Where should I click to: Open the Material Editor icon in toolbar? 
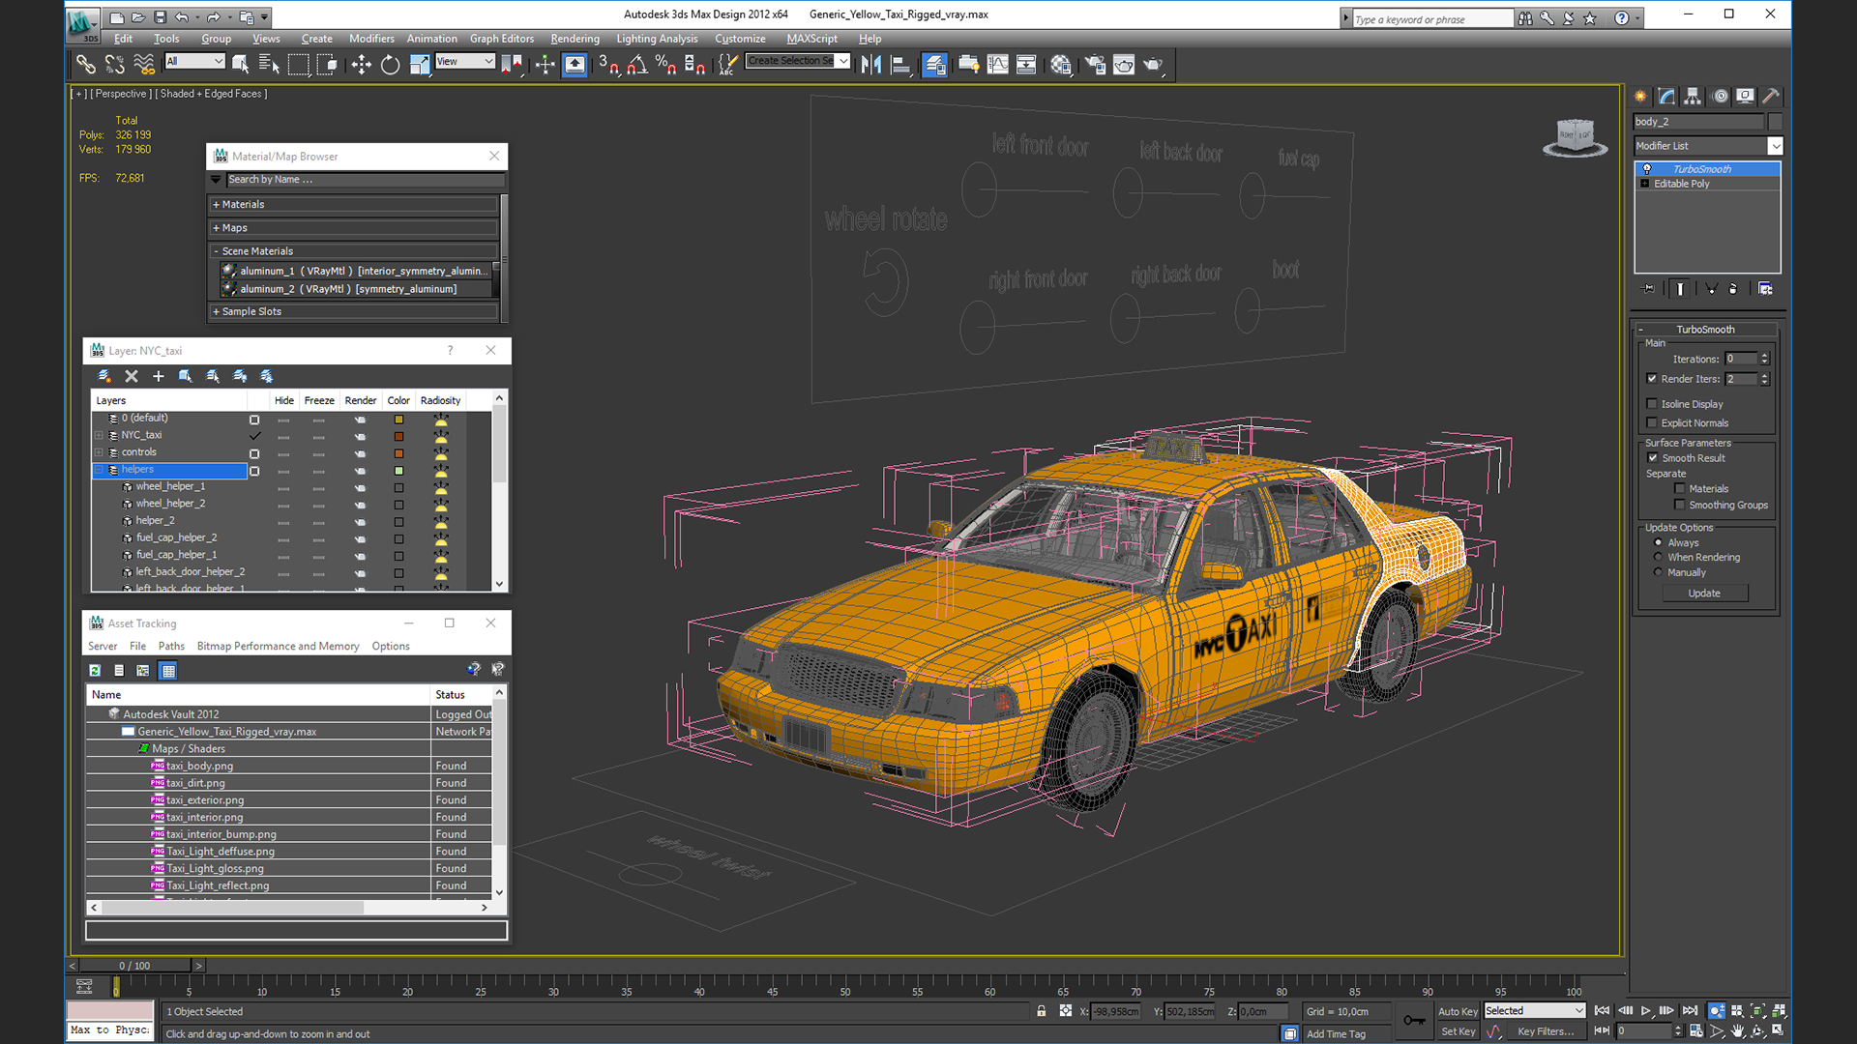tap(1061, 65)
